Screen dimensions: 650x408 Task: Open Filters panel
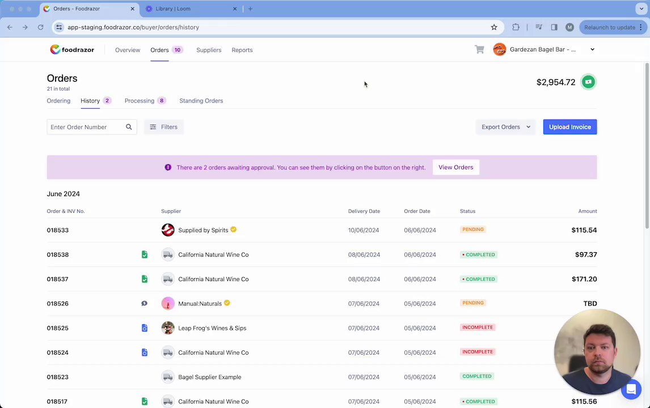click(164, 127)
